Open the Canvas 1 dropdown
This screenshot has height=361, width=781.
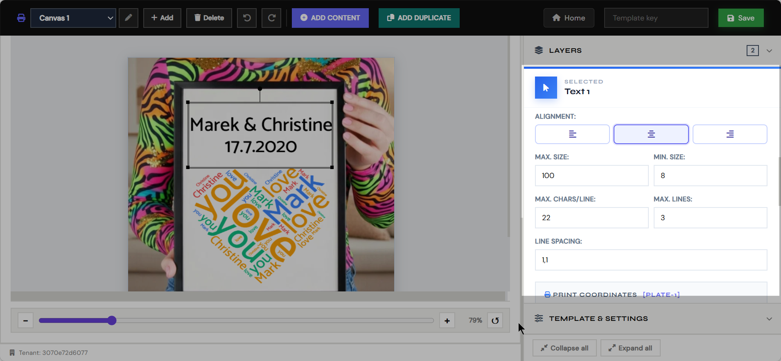pos(73,18)
